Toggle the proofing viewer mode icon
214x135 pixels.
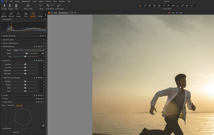click(x=56, y=13)
